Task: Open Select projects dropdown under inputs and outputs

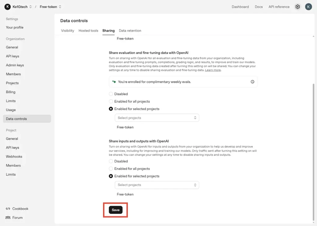Action: 157,185
